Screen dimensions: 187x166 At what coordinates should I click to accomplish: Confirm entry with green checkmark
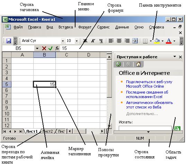point(51,48)
